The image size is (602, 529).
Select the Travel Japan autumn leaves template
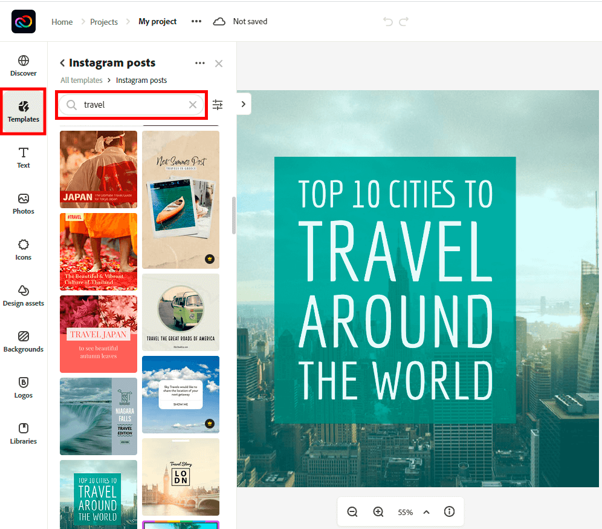tap(99, 334)
